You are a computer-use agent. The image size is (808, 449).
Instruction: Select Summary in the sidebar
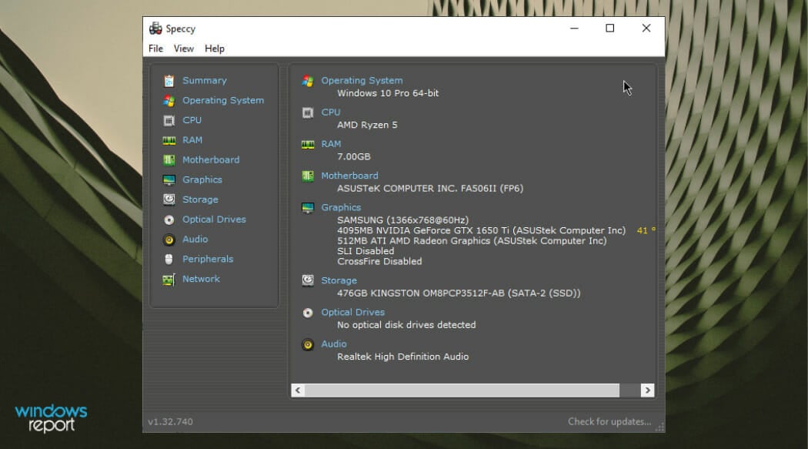tap(204, 80)
